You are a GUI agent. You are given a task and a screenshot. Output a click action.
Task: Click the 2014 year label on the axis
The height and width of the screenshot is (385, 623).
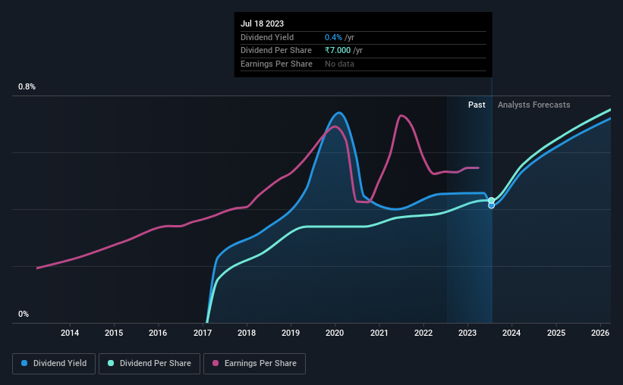pos(70,333)
